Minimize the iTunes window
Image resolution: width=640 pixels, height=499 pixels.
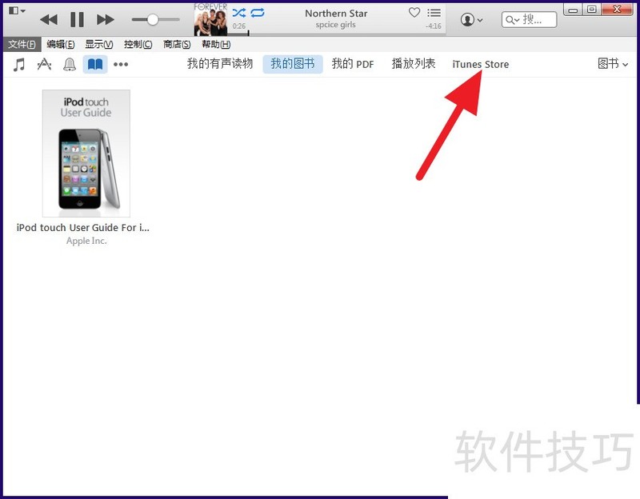tap(573, 10)
